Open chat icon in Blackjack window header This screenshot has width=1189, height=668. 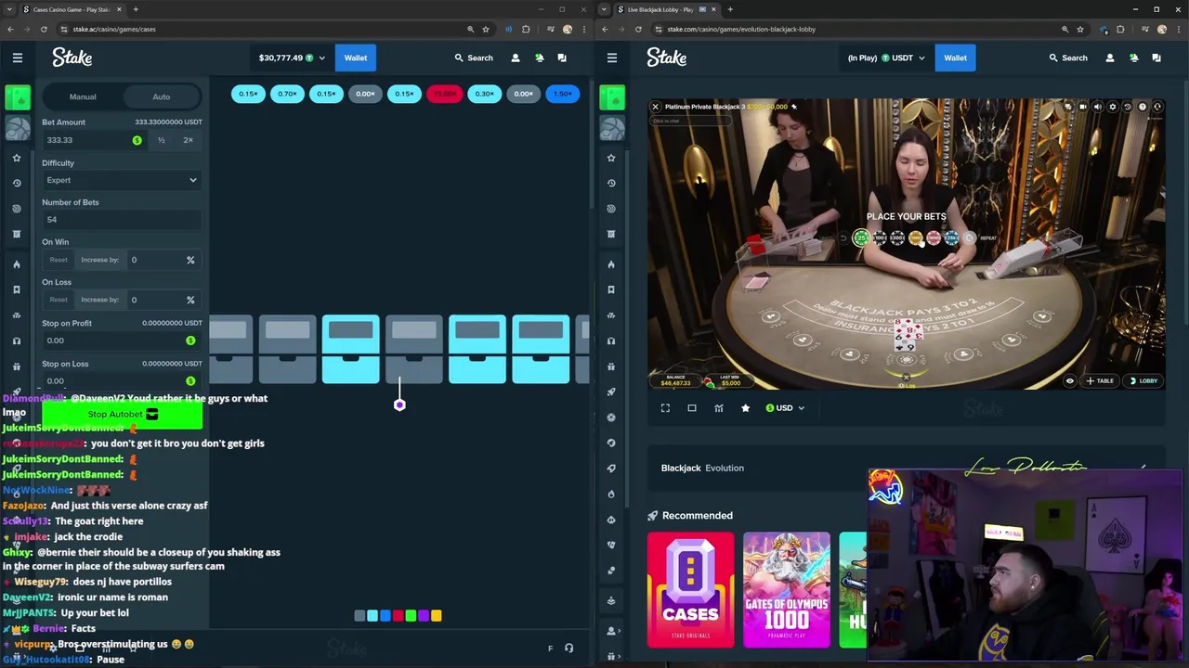(x=1156, y=58)
